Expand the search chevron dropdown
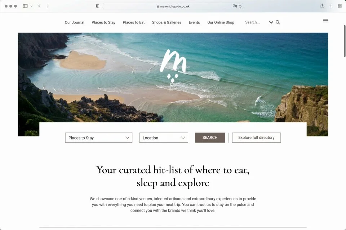Screen dimensions: 346x230 (x=271, y=22)
